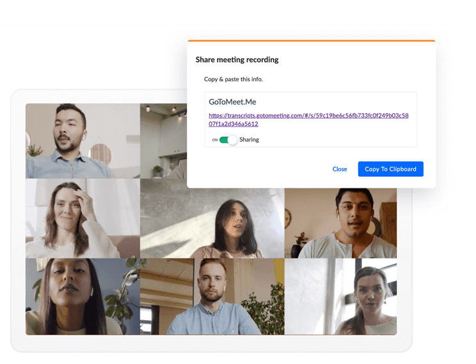Image resolution: width=476 pixels, height=364 pixels.
Task: Click the Sharing label beside the switch
Action: coord(249,140)
